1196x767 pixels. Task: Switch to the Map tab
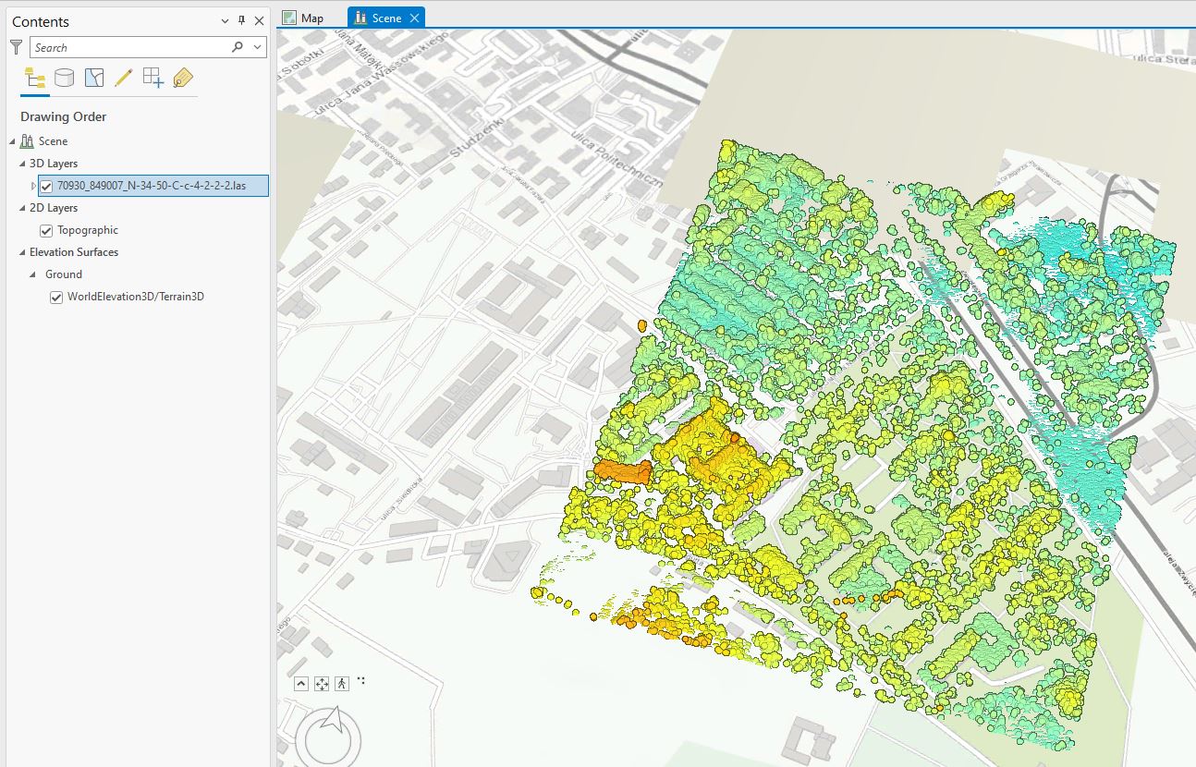point(303,18)
